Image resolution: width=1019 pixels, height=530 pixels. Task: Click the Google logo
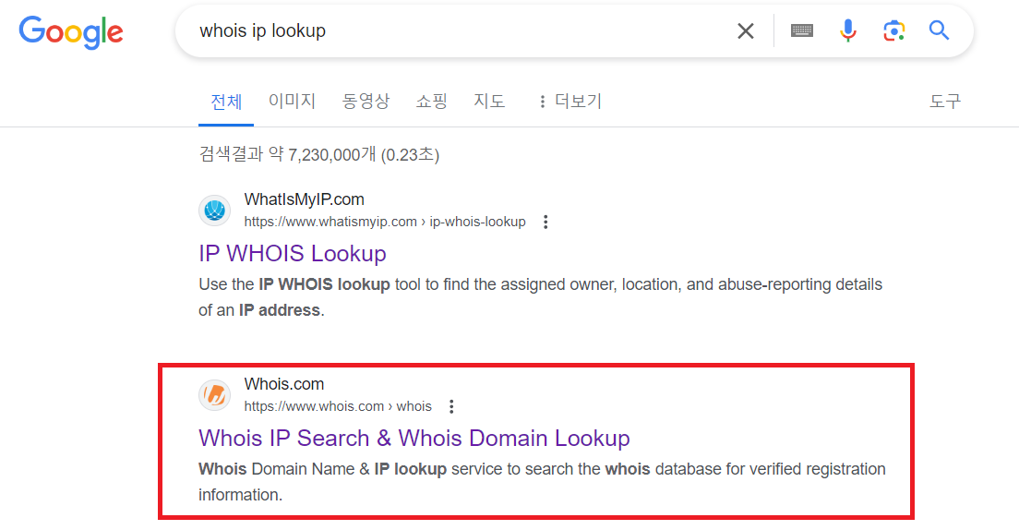(x=71, y=32)
